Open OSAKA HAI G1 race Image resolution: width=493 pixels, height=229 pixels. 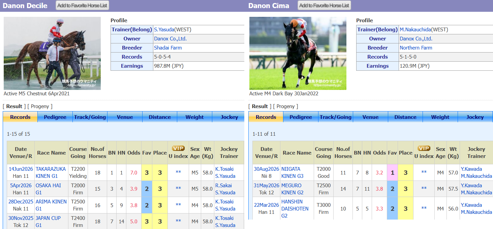tap(48, 189)
